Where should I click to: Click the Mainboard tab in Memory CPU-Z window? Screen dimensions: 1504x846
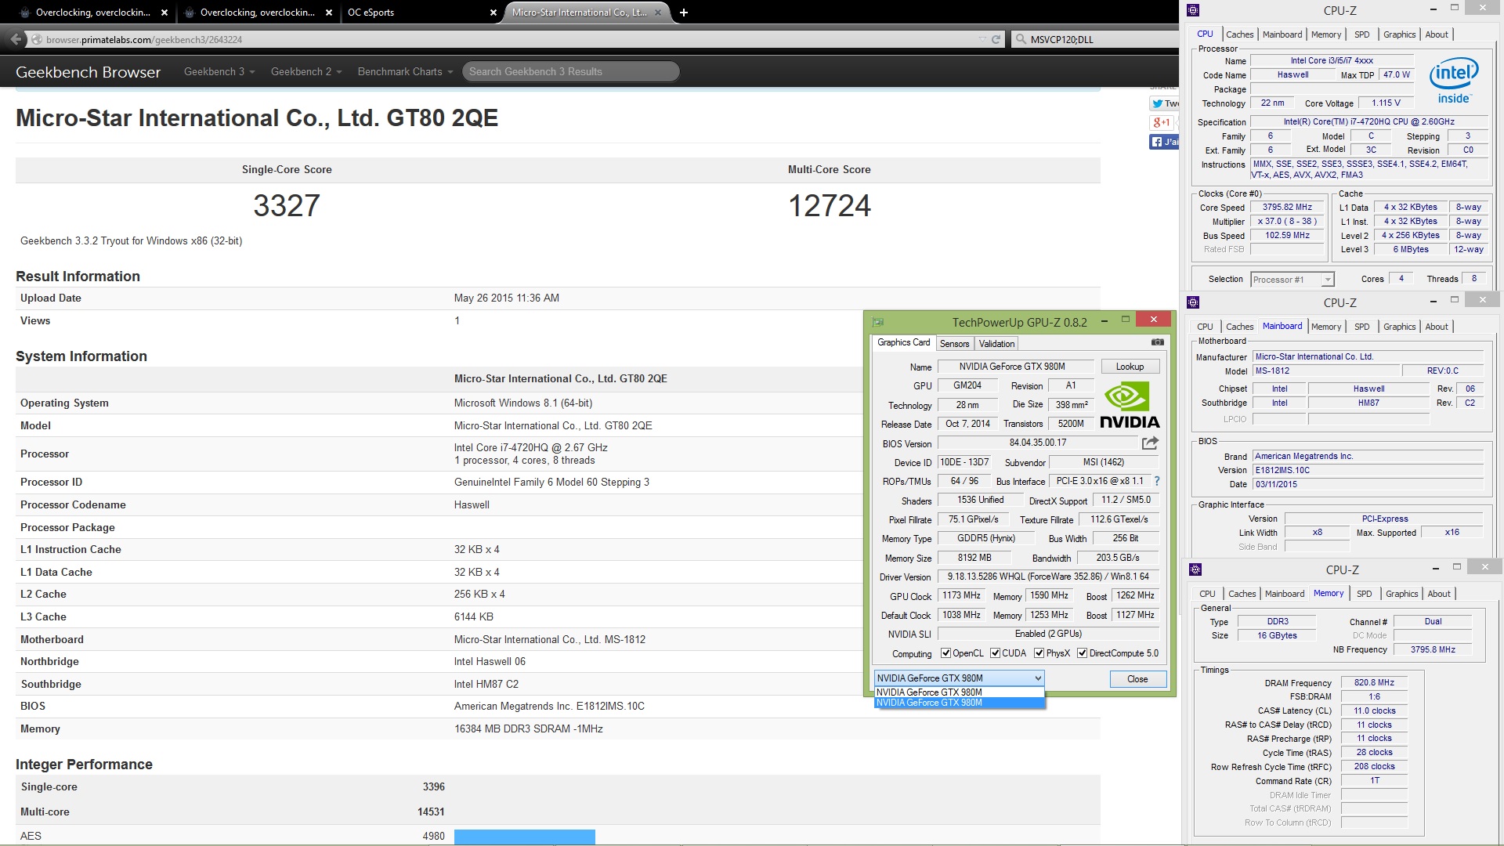pos(1285,594)
